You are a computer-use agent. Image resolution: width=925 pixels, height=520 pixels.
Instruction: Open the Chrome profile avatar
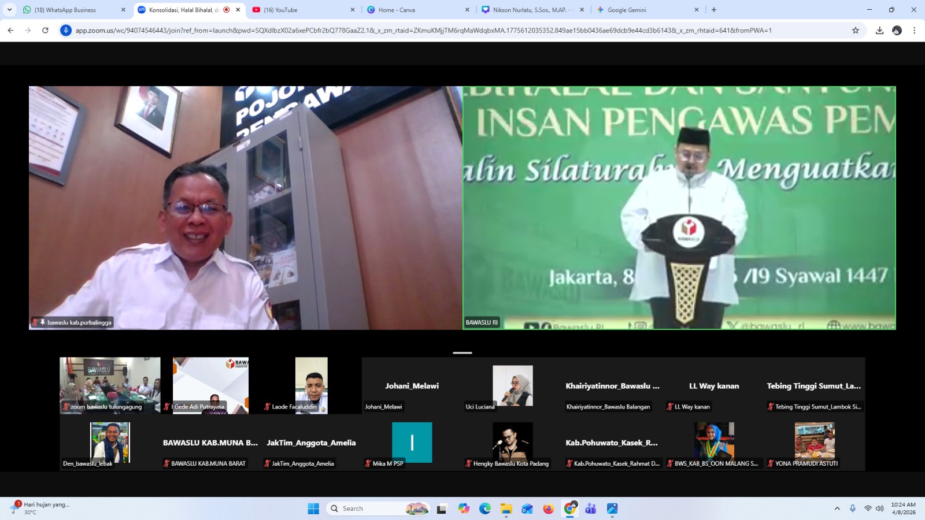click(897, 30)
